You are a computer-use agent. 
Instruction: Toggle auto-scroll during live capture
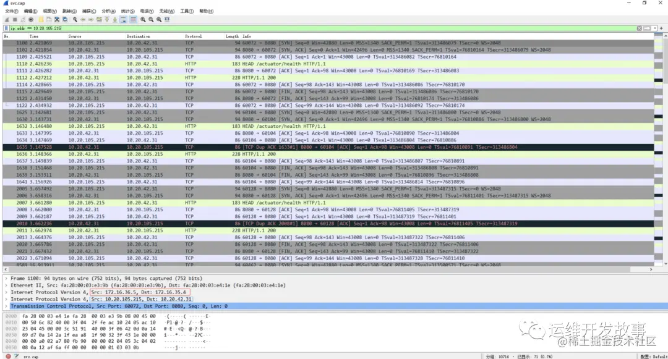point(123,20)
